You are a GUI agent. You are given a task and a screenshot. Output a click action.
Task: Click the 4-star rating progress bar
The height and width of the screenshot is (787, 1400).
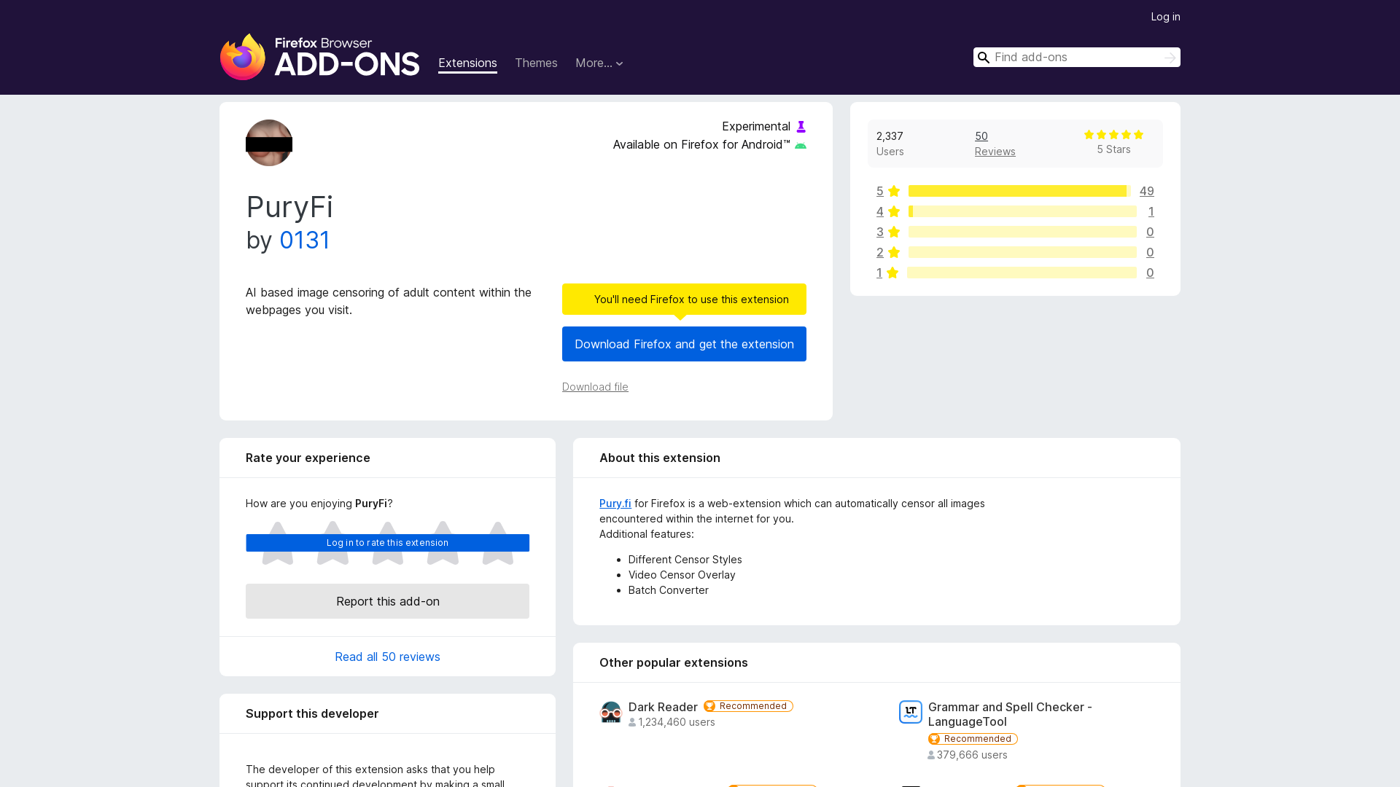click(x=1022, y=211)
